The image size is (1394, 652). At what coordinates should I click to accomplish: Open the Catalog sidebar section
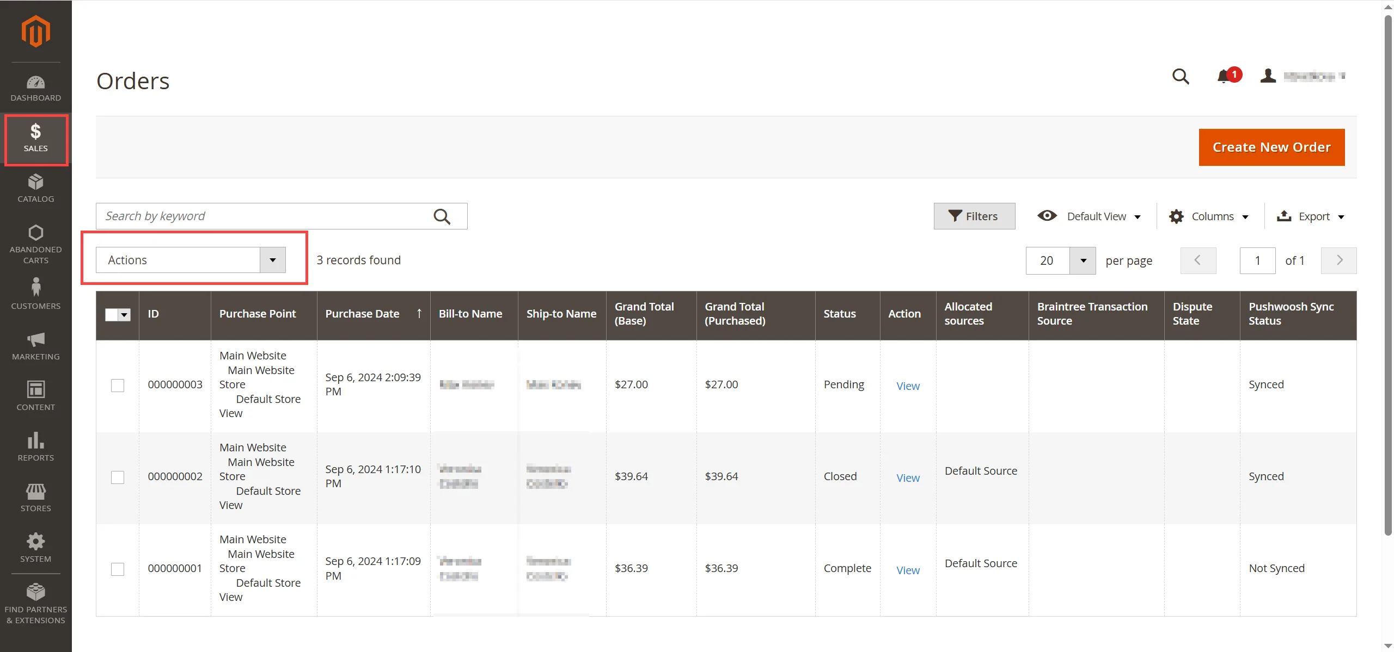pos(35,188)
